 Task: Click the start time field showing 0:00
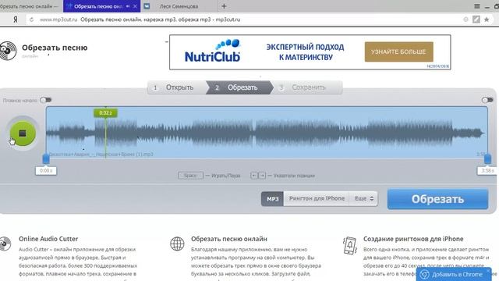[46, 171]
